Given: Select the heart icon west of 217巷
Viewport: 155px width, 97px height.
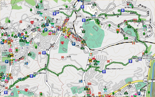Looking at the screenshot, I should pyautogui.click(x=32, y=22).
